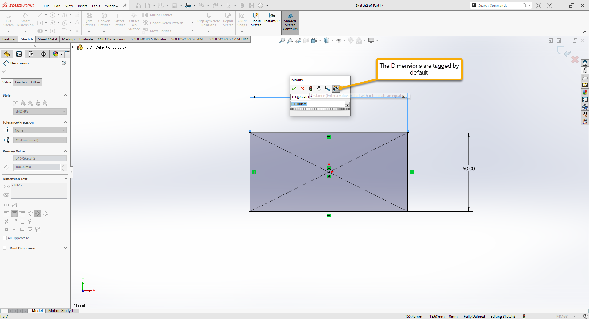This screenshot has width=589, height=319.
Task: Accept the Modify dialog with green checkmark
Action: coord(294,89)
